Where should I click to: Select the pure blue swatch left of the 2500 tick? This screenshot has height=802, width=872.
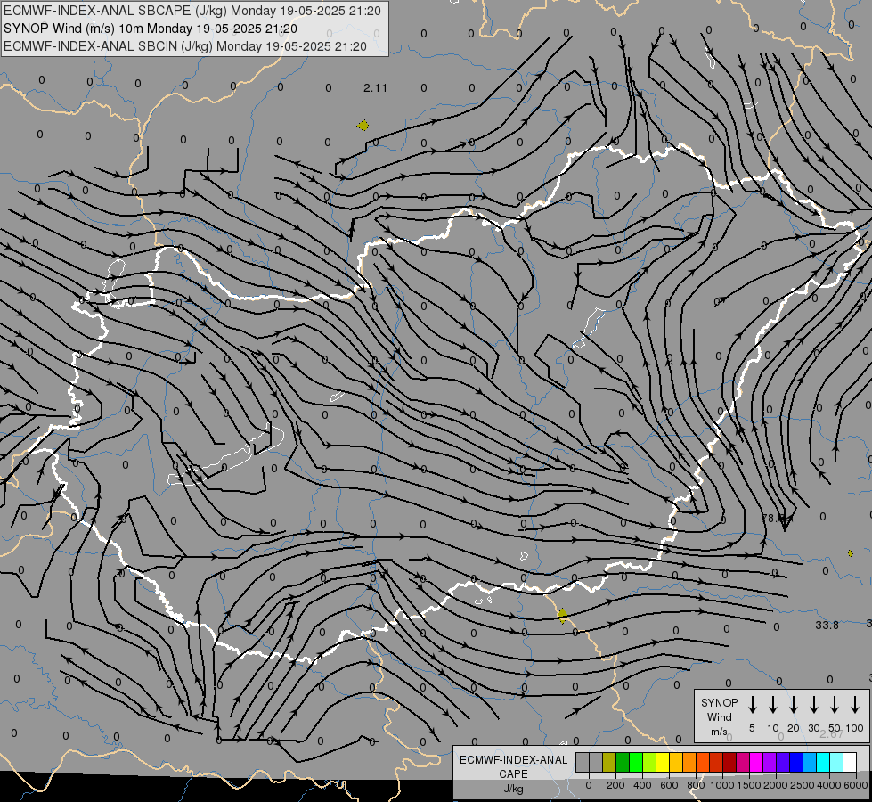pyautogui.click(x=795, y=762)
